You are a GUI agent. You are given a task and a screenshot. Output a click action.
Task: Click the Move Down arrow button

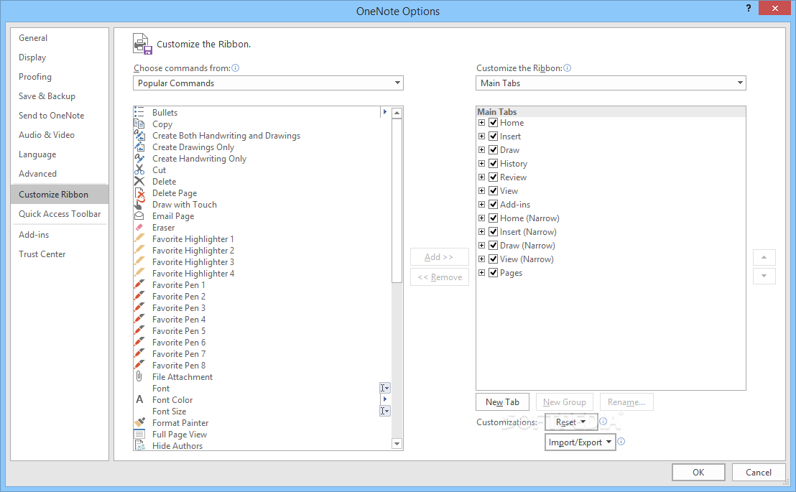point(764,277)
